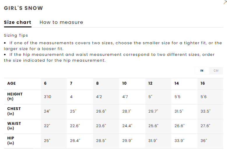
Task: Close the Girl's Snow size chart popup
Action: tap(225, 2)
